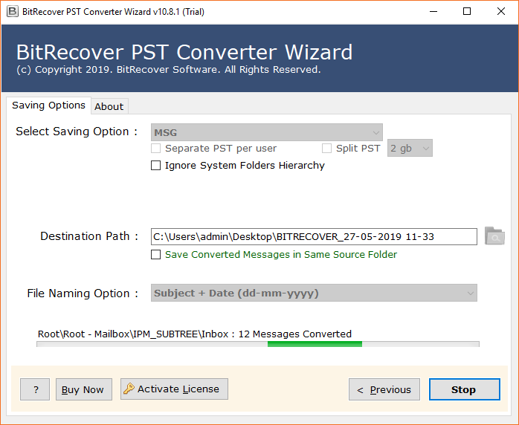Tick the Separate PST per user checkbox
Screen dimensions: 519x425
tap(155, 148)
